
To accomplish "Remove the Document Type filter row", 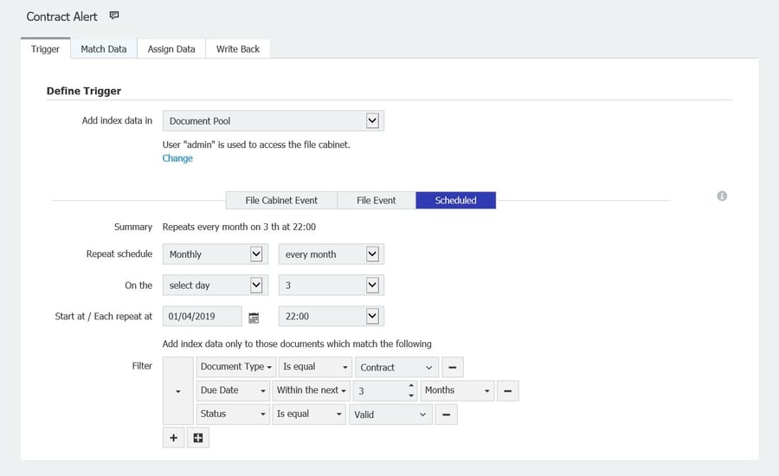I will tap(452, 368).
